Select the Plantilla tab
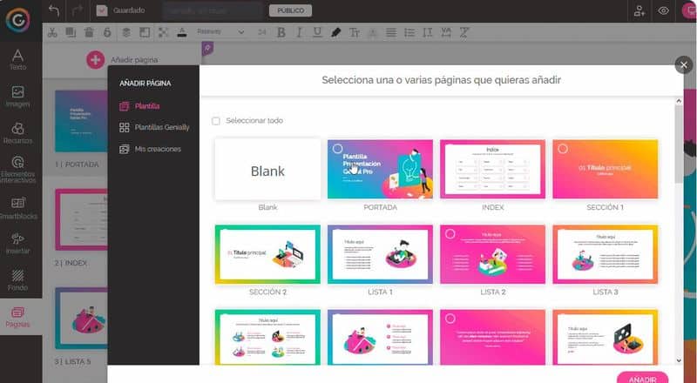The height and width of the screenshot is (383, 697). point(147,105)
